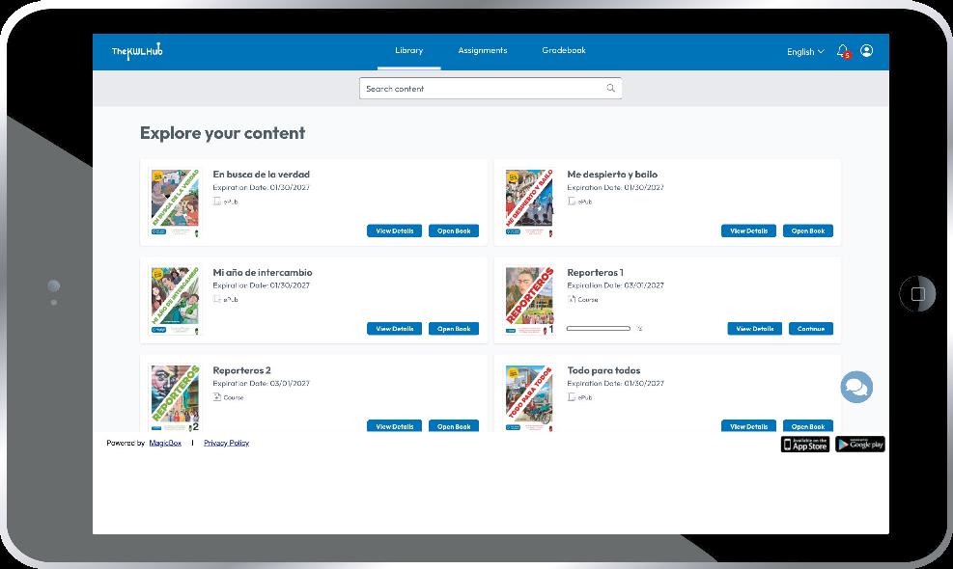953x569 pixels.
Task: Click En busca de la verdad cover
Action: pos(175,203)
